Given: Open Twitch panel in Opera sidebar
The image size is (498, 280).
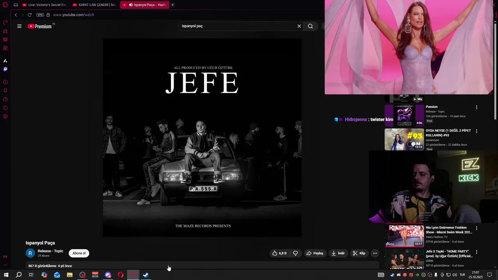Looking at the screenshot, I should point(5,69).
